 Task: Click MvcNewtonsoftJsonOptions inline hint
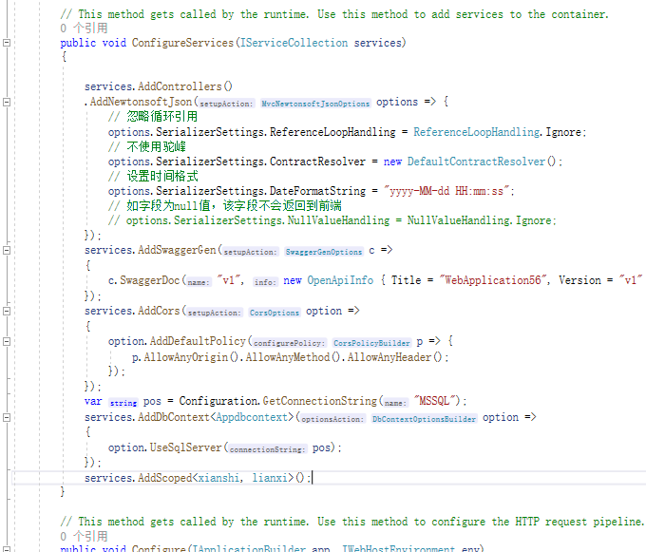coord(315,104)
